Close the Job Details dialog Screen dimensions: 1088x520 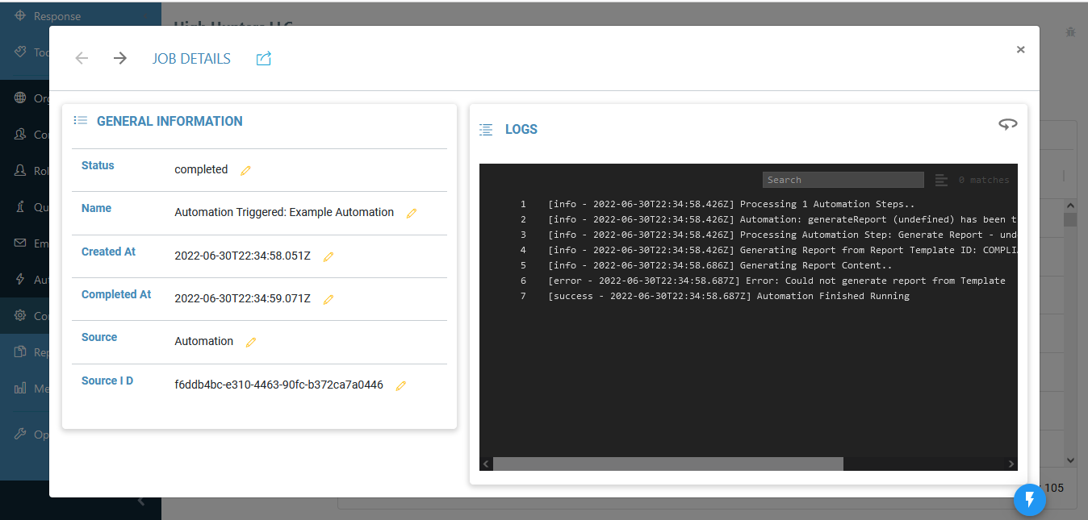[x=1020, y=50]
